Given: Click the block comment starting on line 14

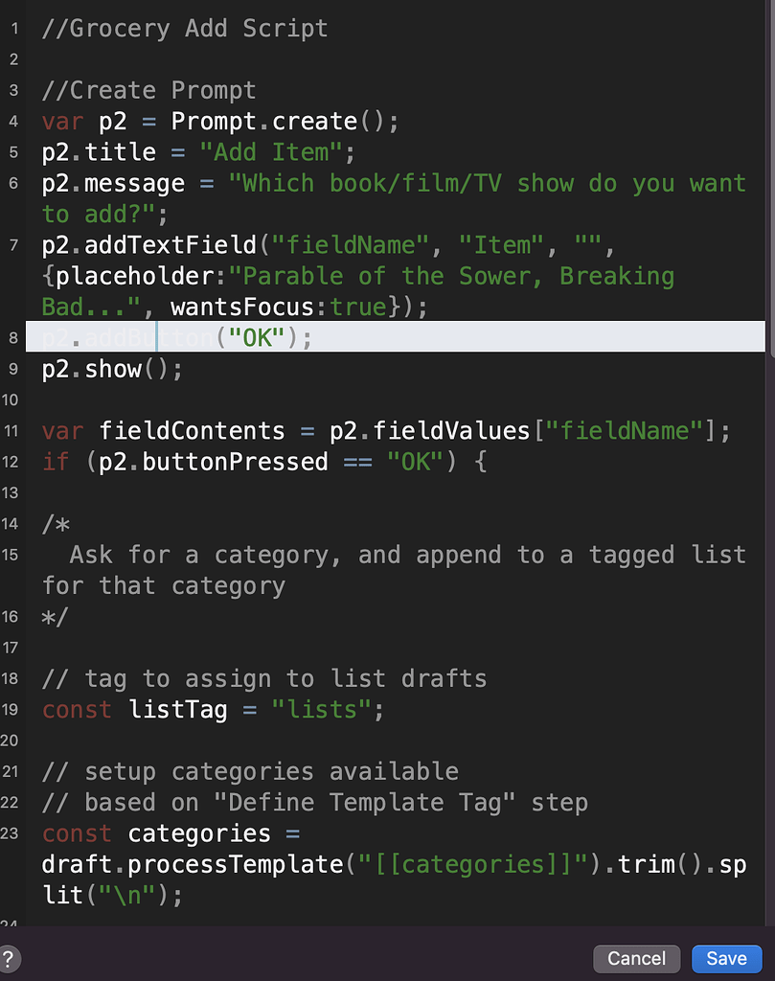Looking at the screenshot, I should (53, 523).
